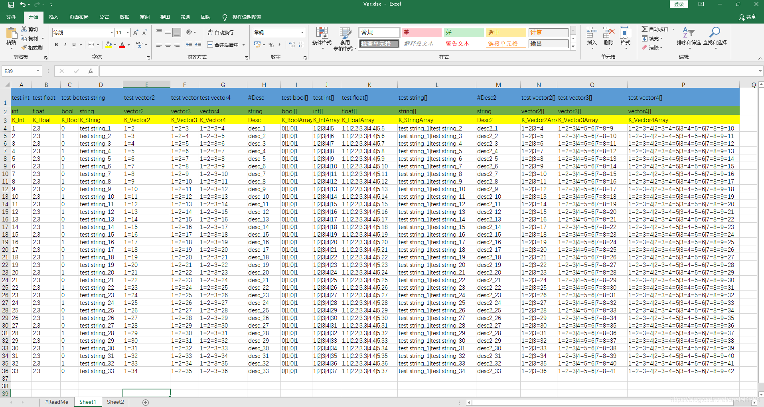Expand the fill color dropdown arrow
764x407 pixels.
click(115, 45)
